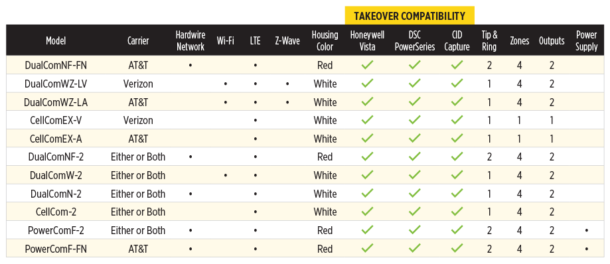Click the Tip & Ring column header

click(489, 41)
